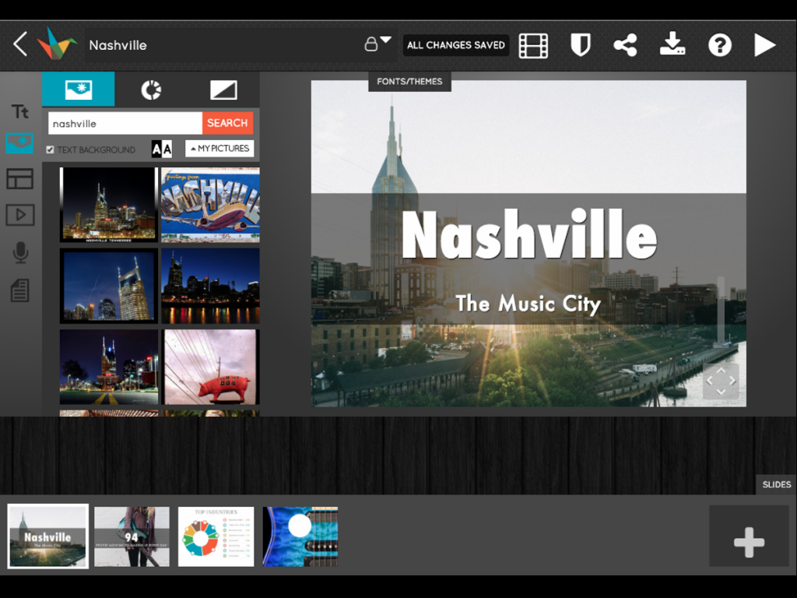
Task: Click the shield branding icon
Action: pos(580,45)
